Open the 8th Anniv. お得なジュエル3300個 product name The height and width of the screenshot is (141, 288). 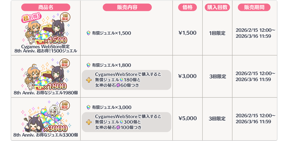pyautogui.click(x=46, y=135)
